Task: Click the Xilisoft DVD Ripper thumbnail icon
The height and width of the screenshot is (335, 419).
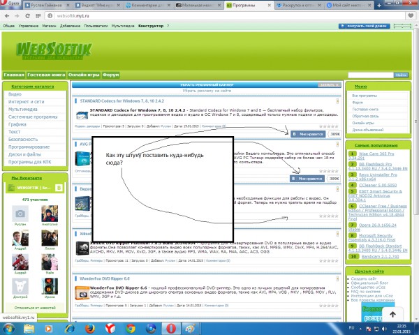Action: [82, 248]
